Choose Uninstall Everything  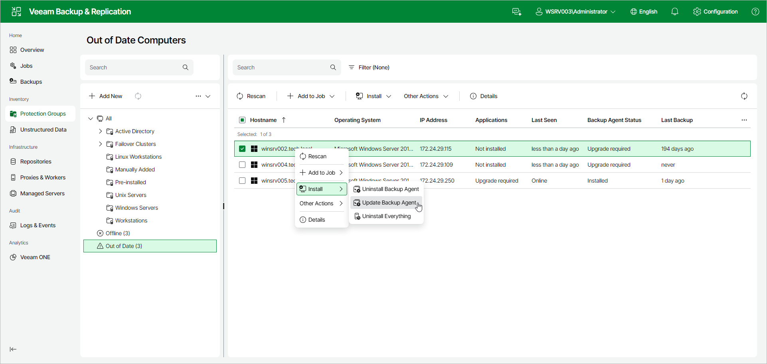386,216
